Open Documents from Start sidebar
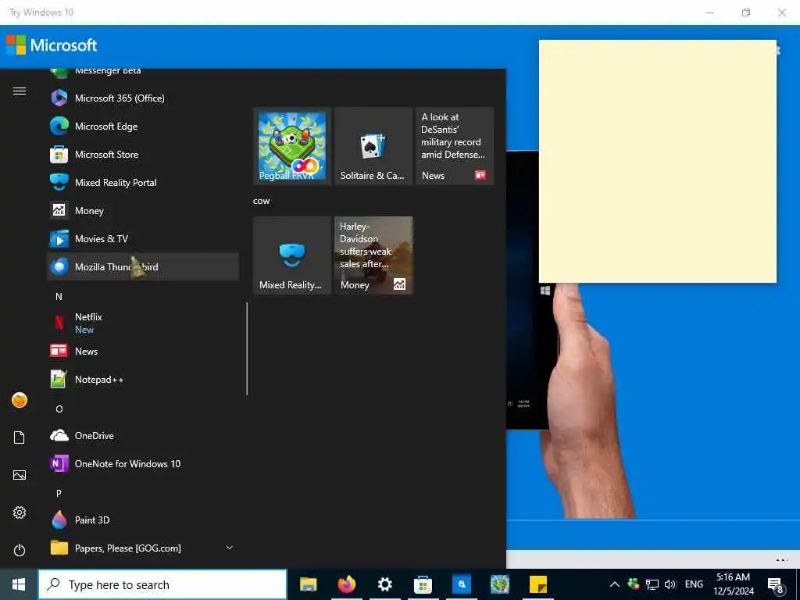 20,437
